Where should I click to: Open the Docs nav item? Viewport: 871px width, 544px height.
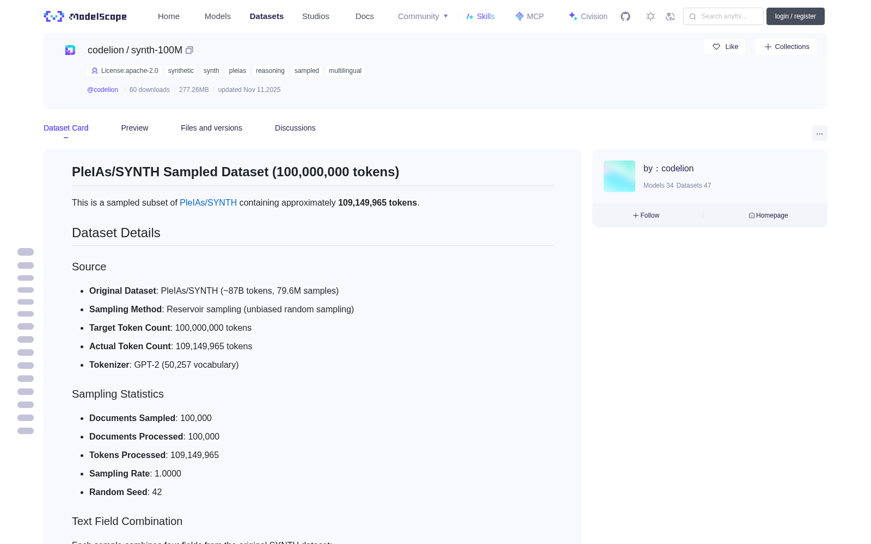pos(365,16)
